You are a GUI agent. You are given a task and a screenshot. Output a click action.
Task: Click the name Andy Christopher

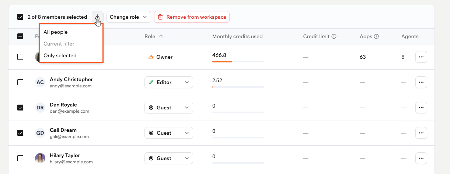71,79
